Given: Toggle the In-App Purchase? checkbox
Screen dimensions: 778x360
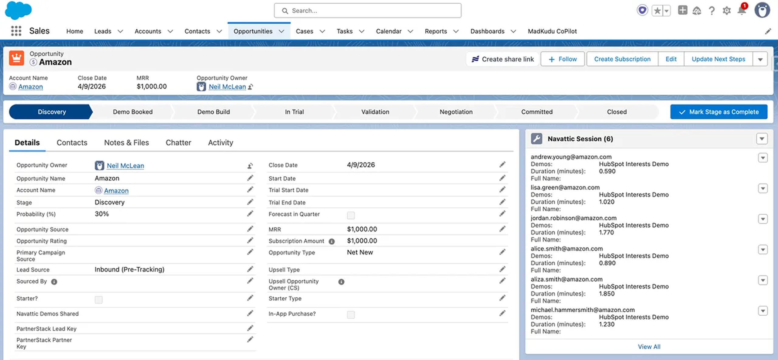Looking at the screenshot, I should (351, 315).
